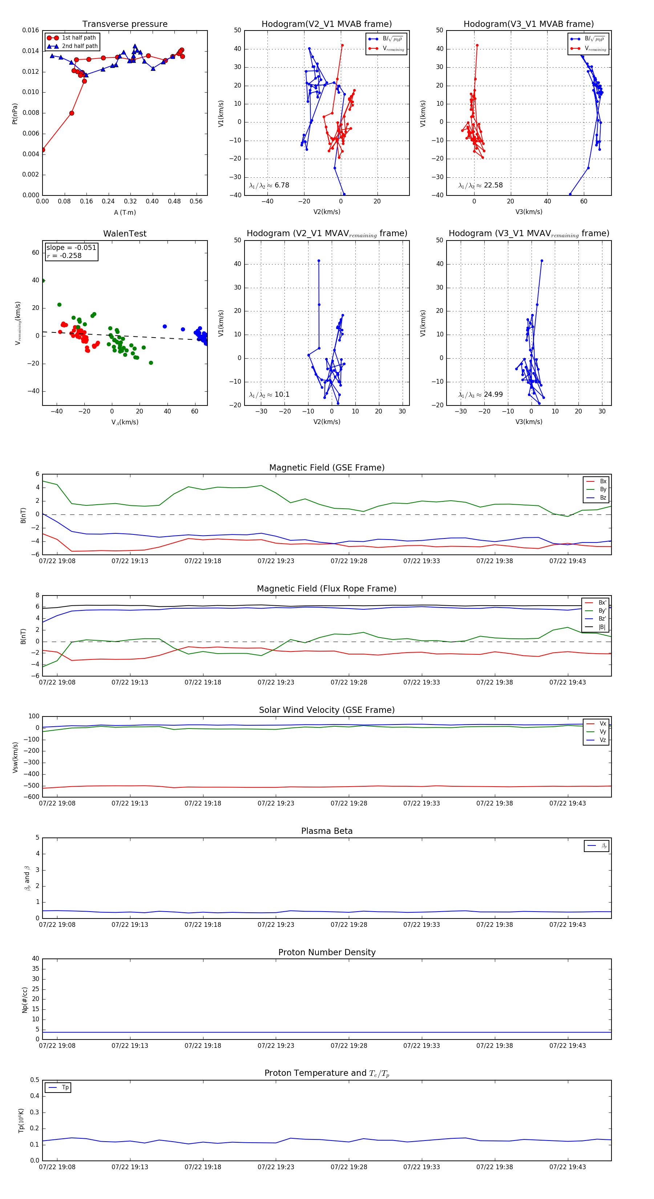Image resolution: width=654 pixels, height=1199 pixels.
Task: Click the 'Vx' legend entry
Action: [596, 723]
